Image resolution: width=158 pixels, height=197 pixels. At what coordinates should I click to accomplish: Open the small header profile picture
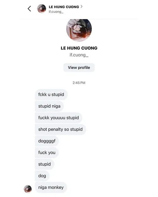[x=42, y=9]
